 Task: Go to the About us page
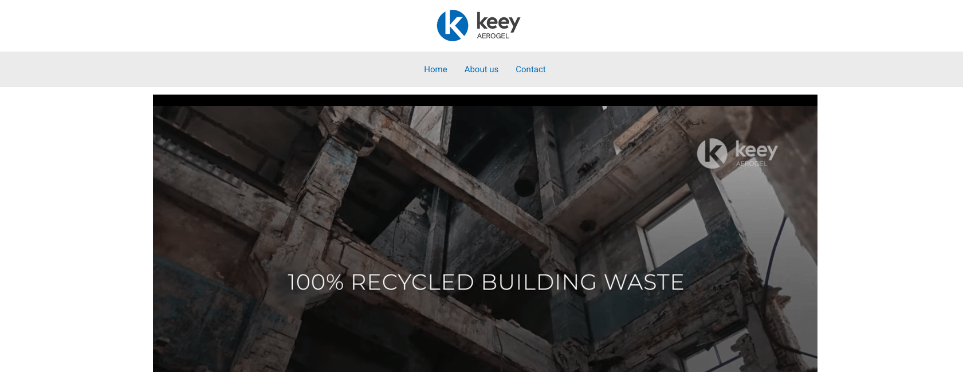point(481,69)
